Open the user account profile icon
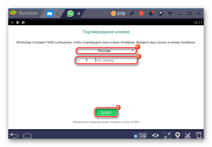Image resolution: width=212 pixels, height=147 pixels. pyautogui.click(x=161, y=13)
